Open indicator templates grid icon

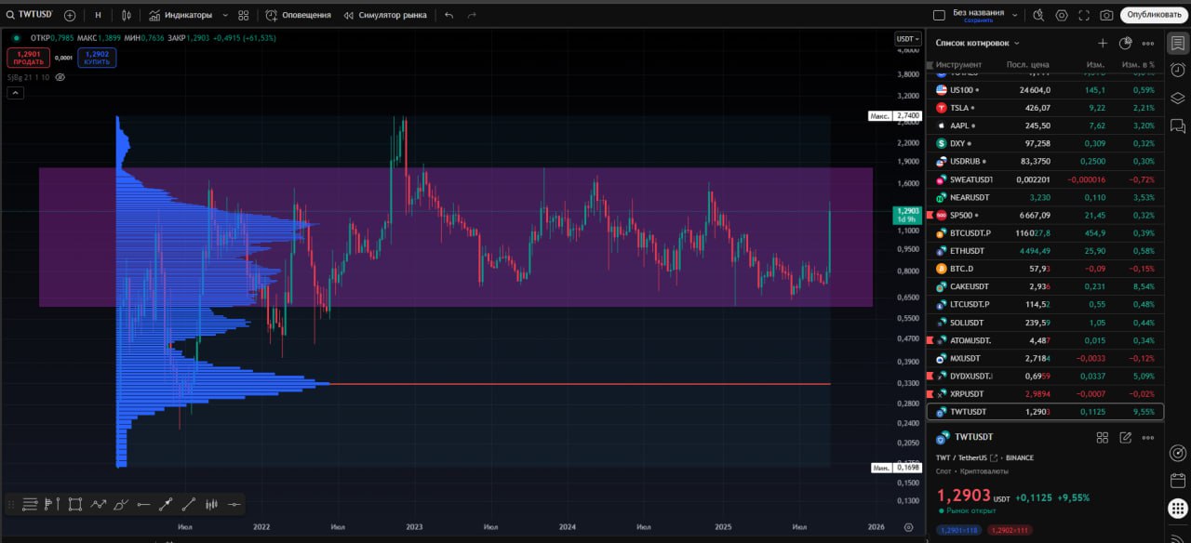pos(244,15)
